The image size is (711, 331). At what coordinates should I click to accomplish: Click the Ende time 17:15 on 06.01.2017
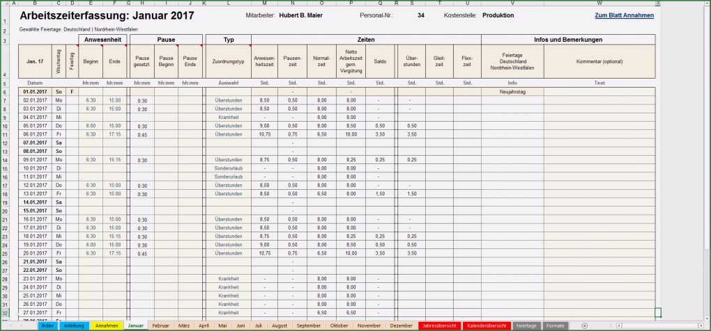pos(114,134)
